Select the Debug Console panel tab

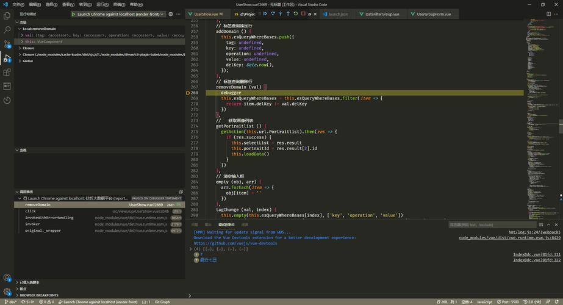pyautogui.click(x=226, y=224)
